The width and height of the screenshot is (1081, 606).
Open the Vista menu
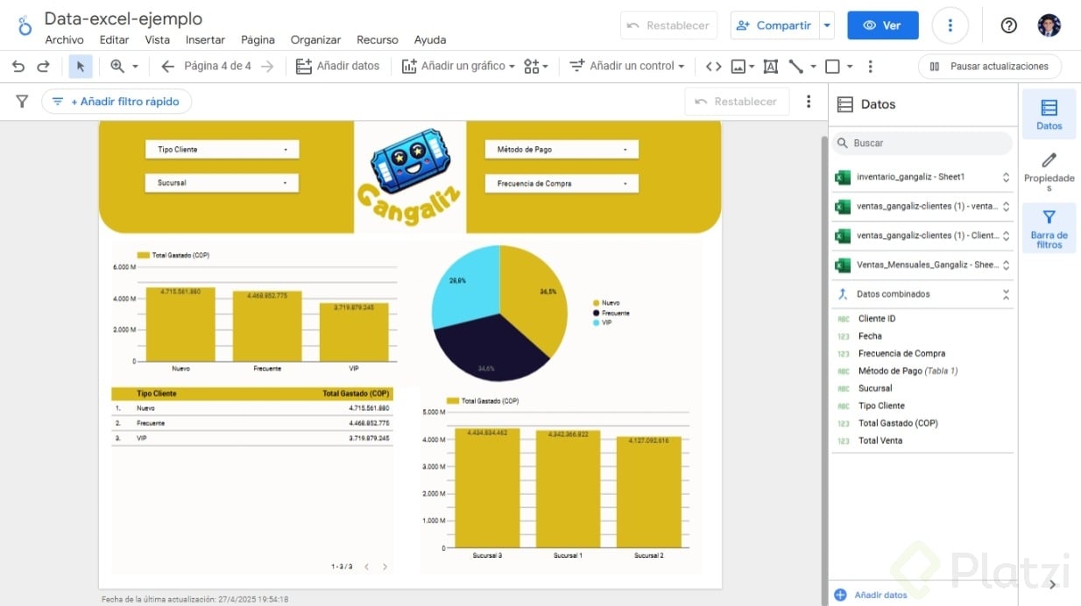[x=158, y=40]
